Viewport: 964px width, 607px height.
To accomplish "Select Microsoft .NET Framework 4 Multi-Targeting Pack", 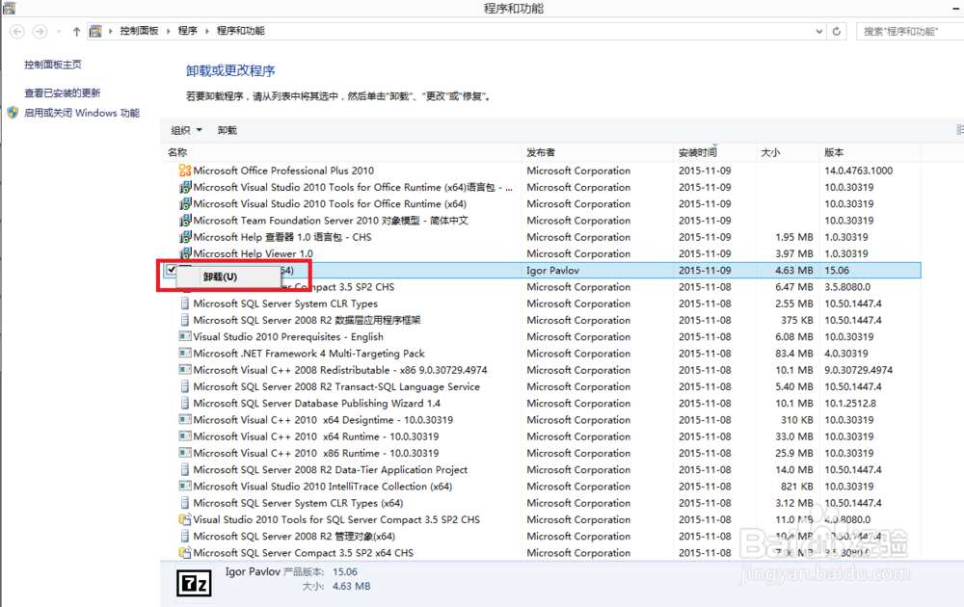I will click(x=308, y=354).
